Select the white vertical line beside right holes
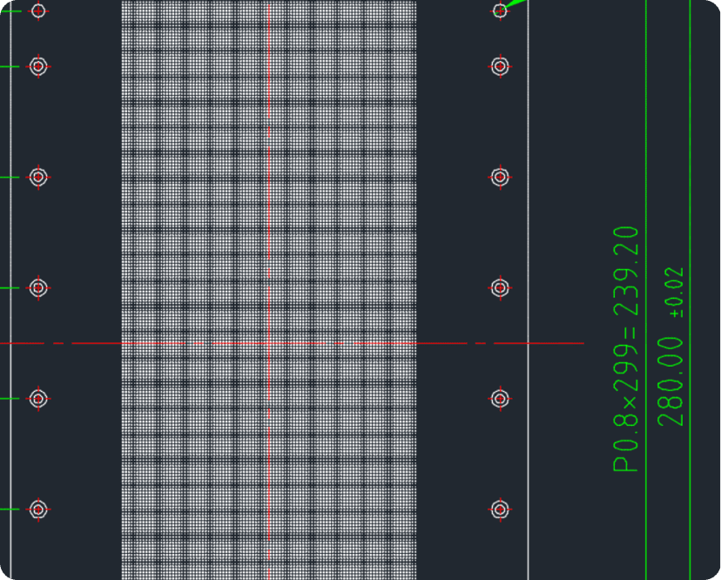This screenshot has width=721, height=580. (x=528, y=290)
